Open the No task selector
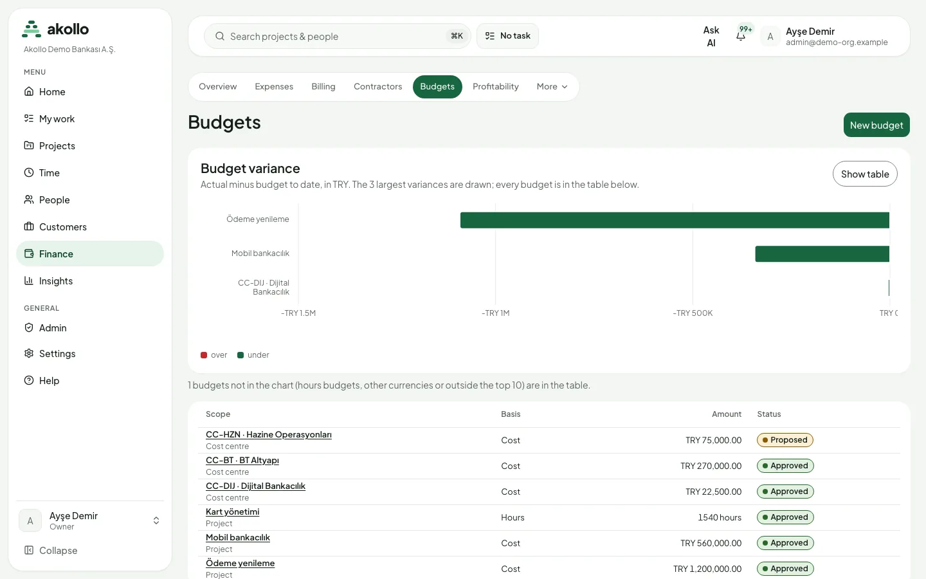 507,36
